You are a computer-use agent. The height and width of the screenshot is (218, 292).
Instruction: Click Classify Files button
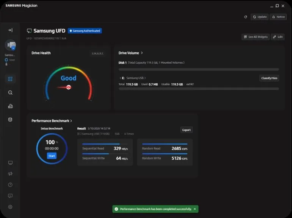(269, 78)
